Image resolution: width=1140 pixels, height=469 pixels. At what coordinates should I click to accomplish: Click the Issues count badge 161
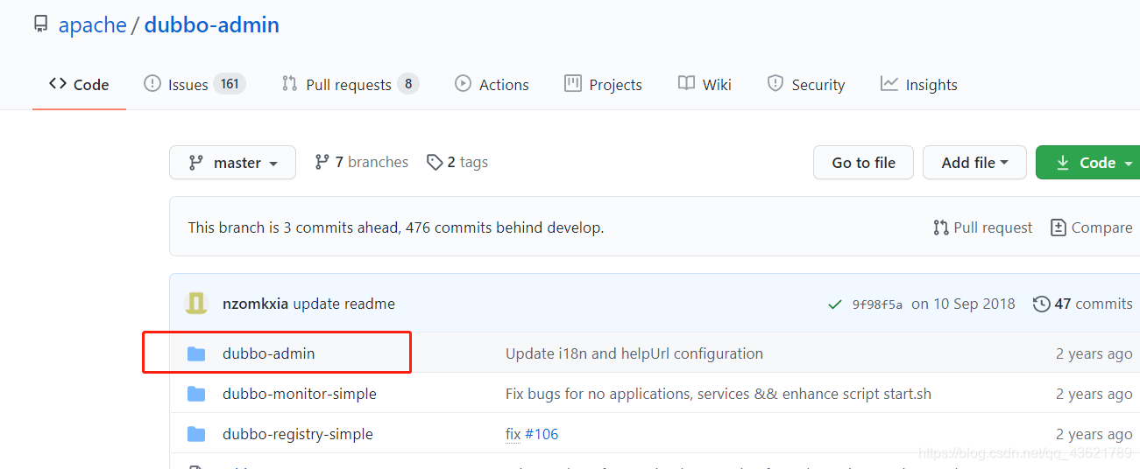coord(230,84)
